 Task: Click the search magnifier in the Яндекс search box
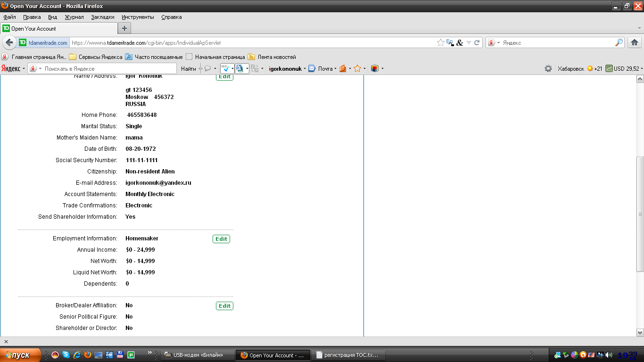[619, 42]
